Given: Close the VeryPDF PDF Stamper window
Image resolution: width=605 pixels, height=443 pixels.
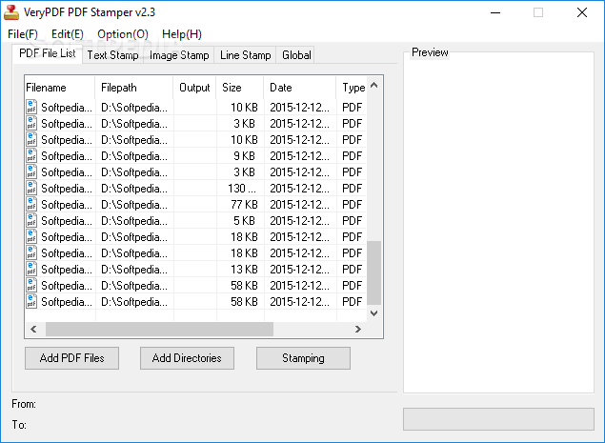Looking at the screenshot, I should point(582,12).
